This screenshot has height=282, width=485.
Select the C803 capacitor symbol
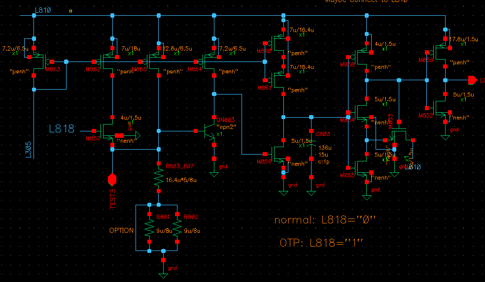pyautogui.click(x=311, y=145)
